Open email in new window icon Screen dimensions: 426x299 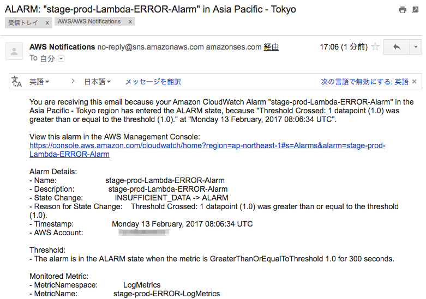coord(415,10)
